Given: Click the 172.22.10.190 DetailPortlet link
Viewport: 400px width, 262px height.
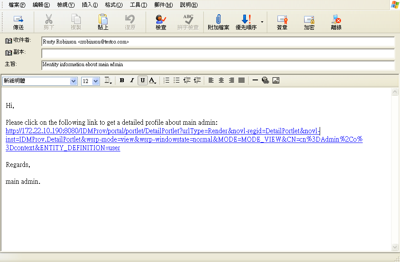Looking at the screenshot, I should (x=184, y=139).
